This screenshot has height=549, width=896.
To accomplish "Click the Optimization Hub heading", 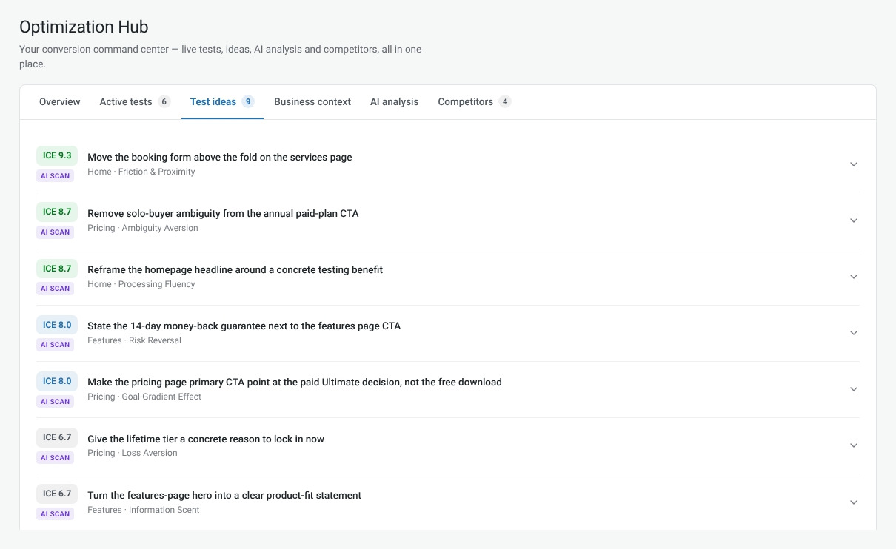I will point(84,27).
